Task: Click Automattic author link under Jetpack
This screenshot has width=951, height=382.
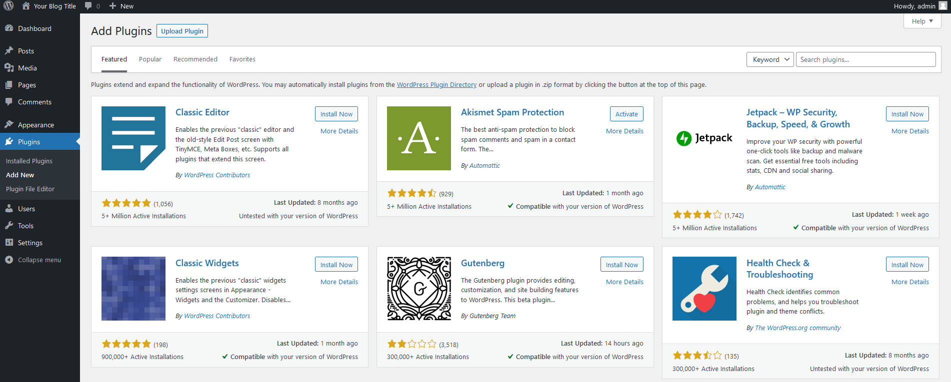Action: pyautogui.click(x=770, y=187)
